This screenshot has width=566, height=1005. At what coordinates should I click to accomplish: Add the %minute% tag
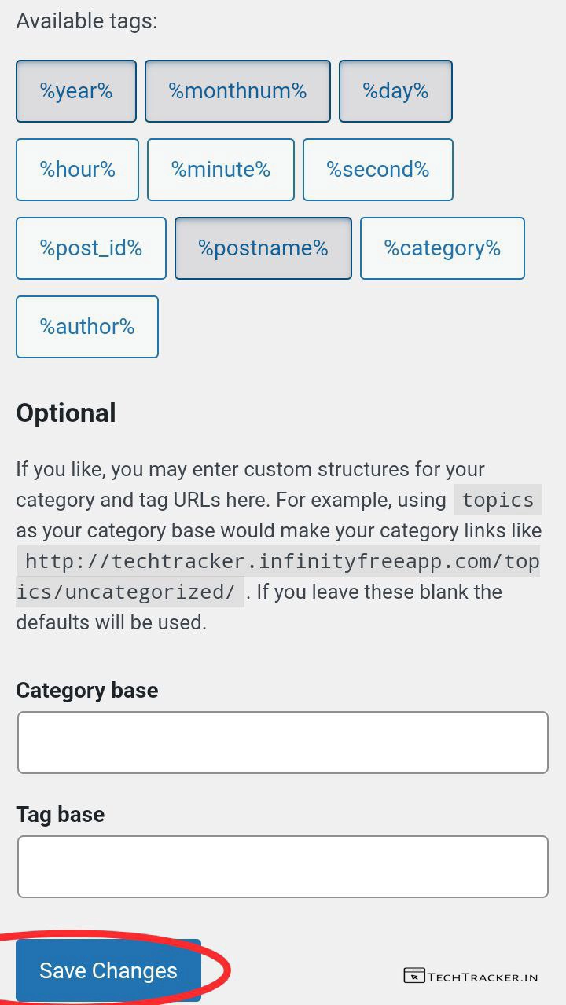tap(221, 170)
